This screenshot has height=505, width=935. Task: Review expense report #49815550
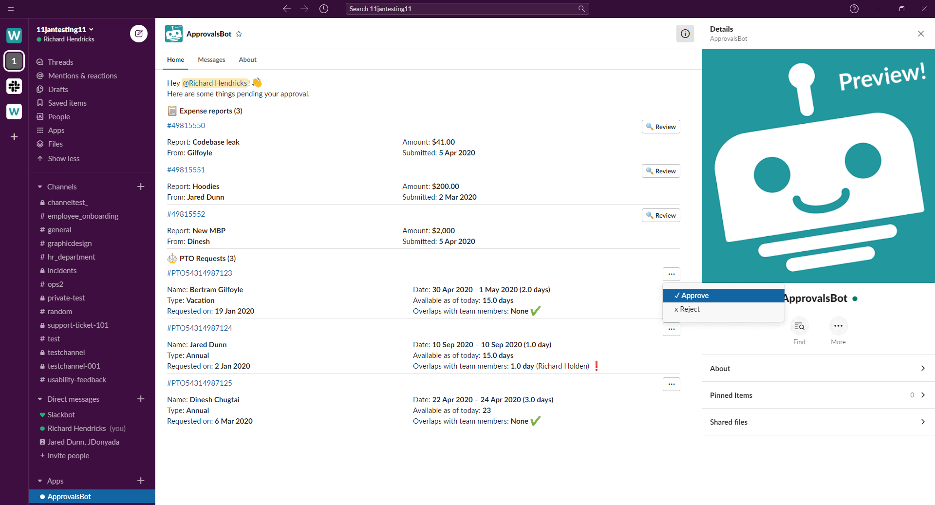tap(660, 127)
